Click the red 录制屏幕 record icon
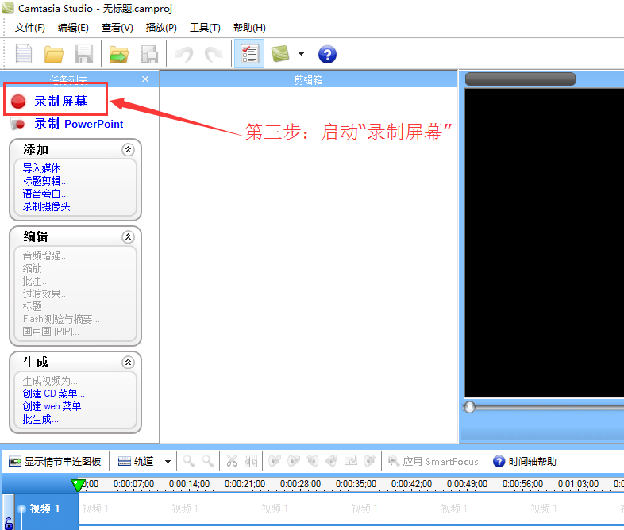The width and height of the screenshot is (624, 530). click(19, 102)
